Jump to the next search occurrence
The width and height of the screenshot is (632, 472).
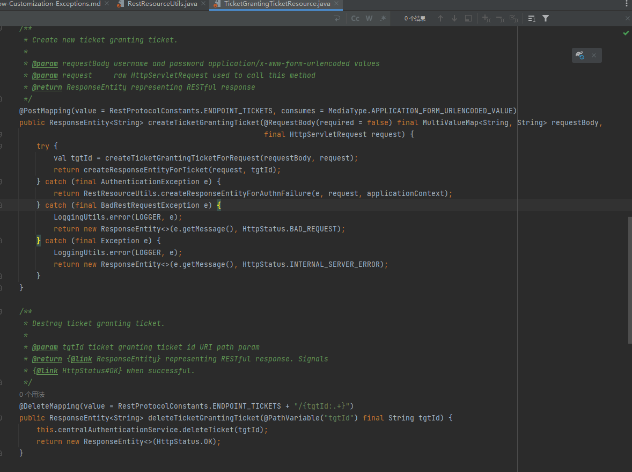pyautogui.click(x=454, y=18)
